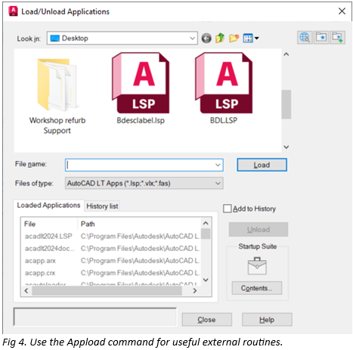Click loaded list scroll right arrow
Viewport: 353px width, 350px height.
(x=195, y=291)
